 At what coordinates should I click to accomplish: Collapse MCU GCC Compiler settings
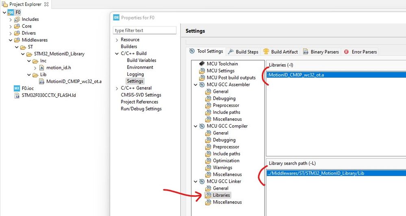(x=196, y=126)
